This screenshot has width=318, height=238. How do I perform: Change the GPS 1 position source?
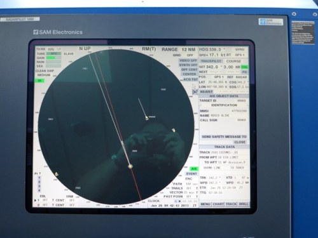pos(219,77)
